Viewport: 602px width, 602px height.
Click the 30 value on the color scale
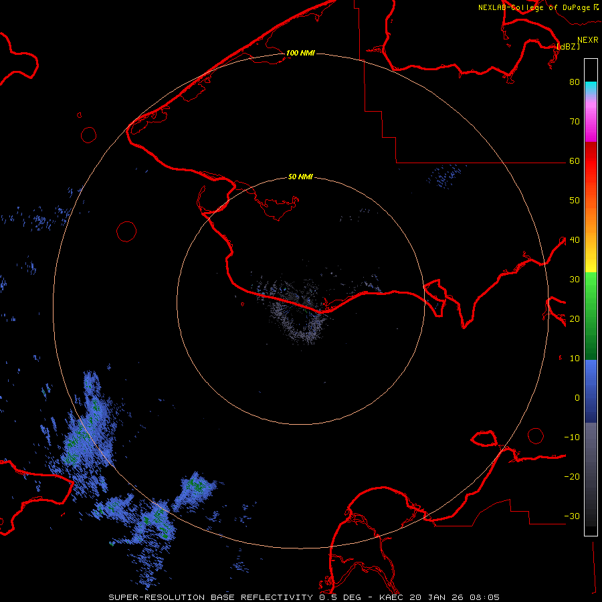(x=575, y=280)
